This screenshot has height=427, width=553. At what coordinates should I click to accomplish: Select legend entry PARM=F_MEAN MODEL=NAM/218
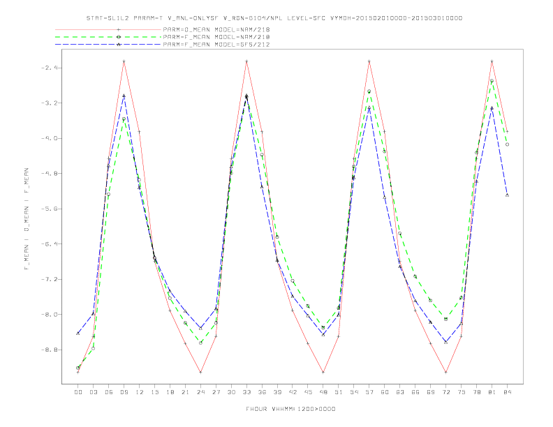216,37
